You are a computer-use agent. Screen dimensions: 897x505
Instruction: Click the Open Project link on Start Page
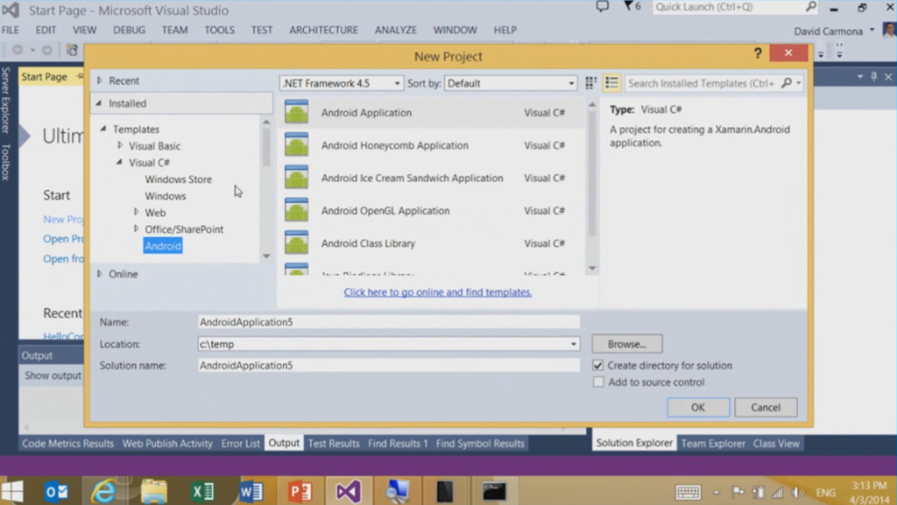click(63, 239)
